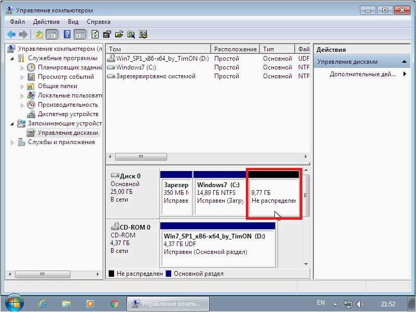Viewport: 416px width, 312px height.
Task: Collapse the Запоминающие устройства node
Action: pos(12,124)
